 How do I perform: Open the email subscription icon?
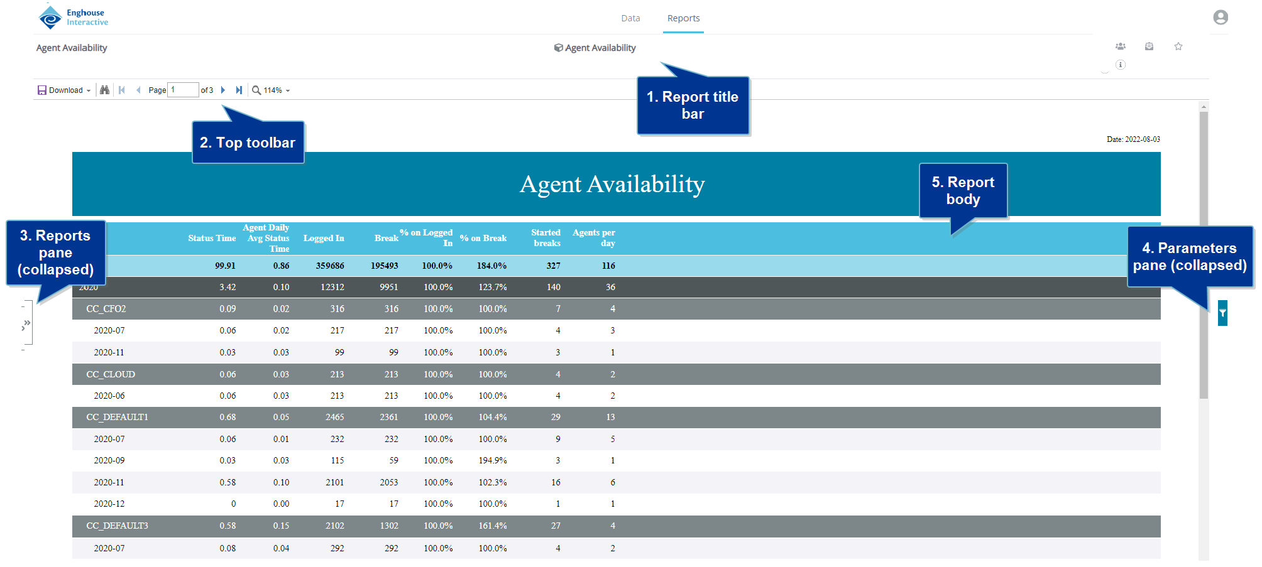(1149, 46)
